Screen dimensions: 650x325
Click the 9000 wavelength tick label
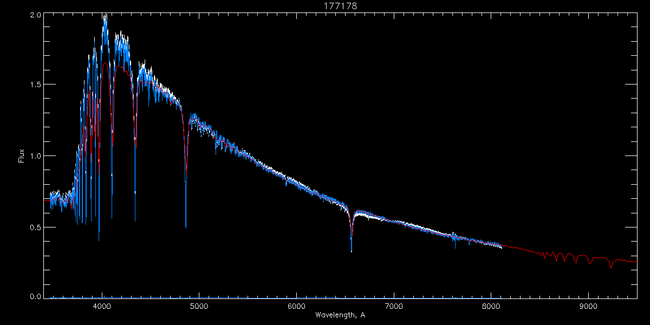588,305
